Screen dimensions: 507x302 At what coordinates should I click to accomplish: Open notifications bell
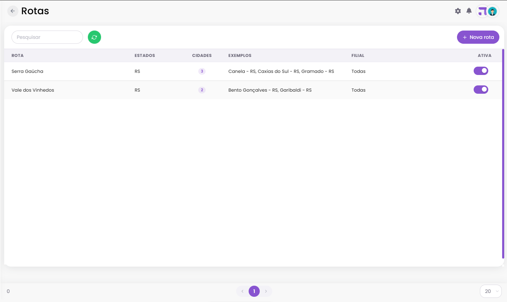point(469,11)
